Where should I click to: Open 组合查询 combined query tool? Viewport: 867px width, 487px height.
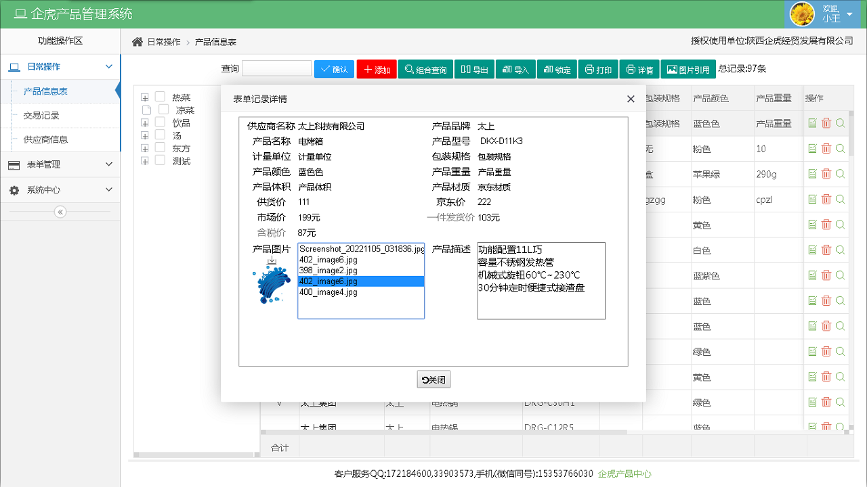point(425,68)
